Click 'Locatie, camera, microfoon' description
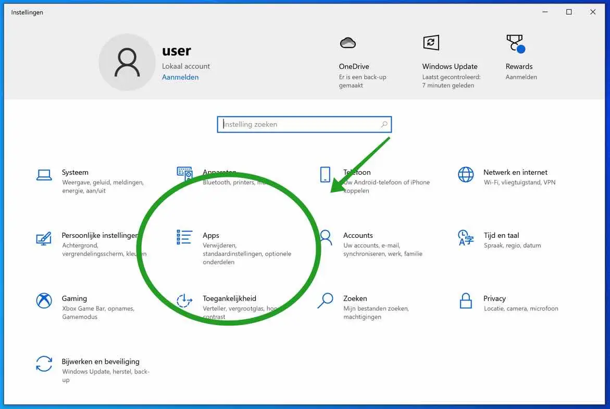 click(521, 308)
